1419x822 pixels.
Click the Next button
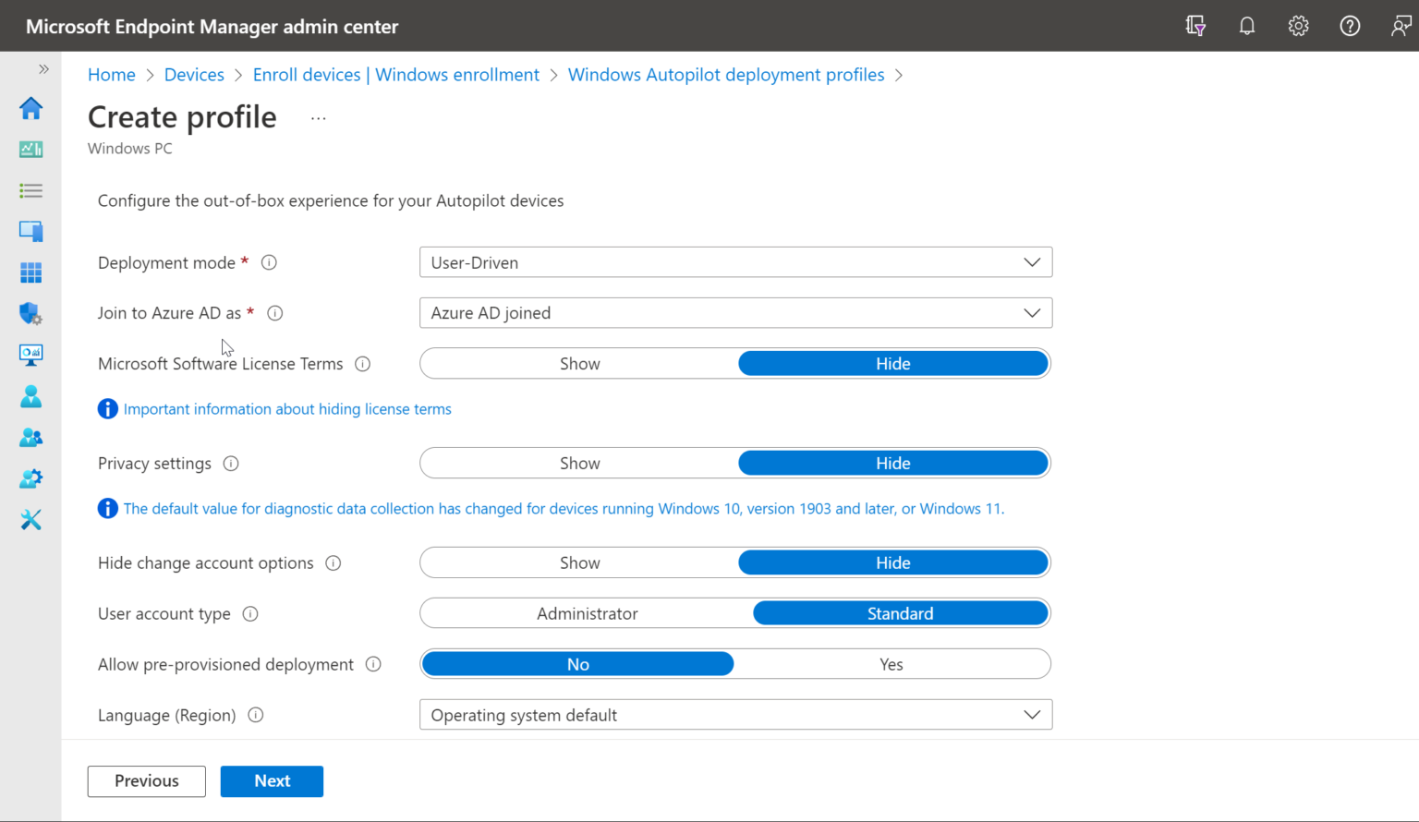click(x=272, y=780)
